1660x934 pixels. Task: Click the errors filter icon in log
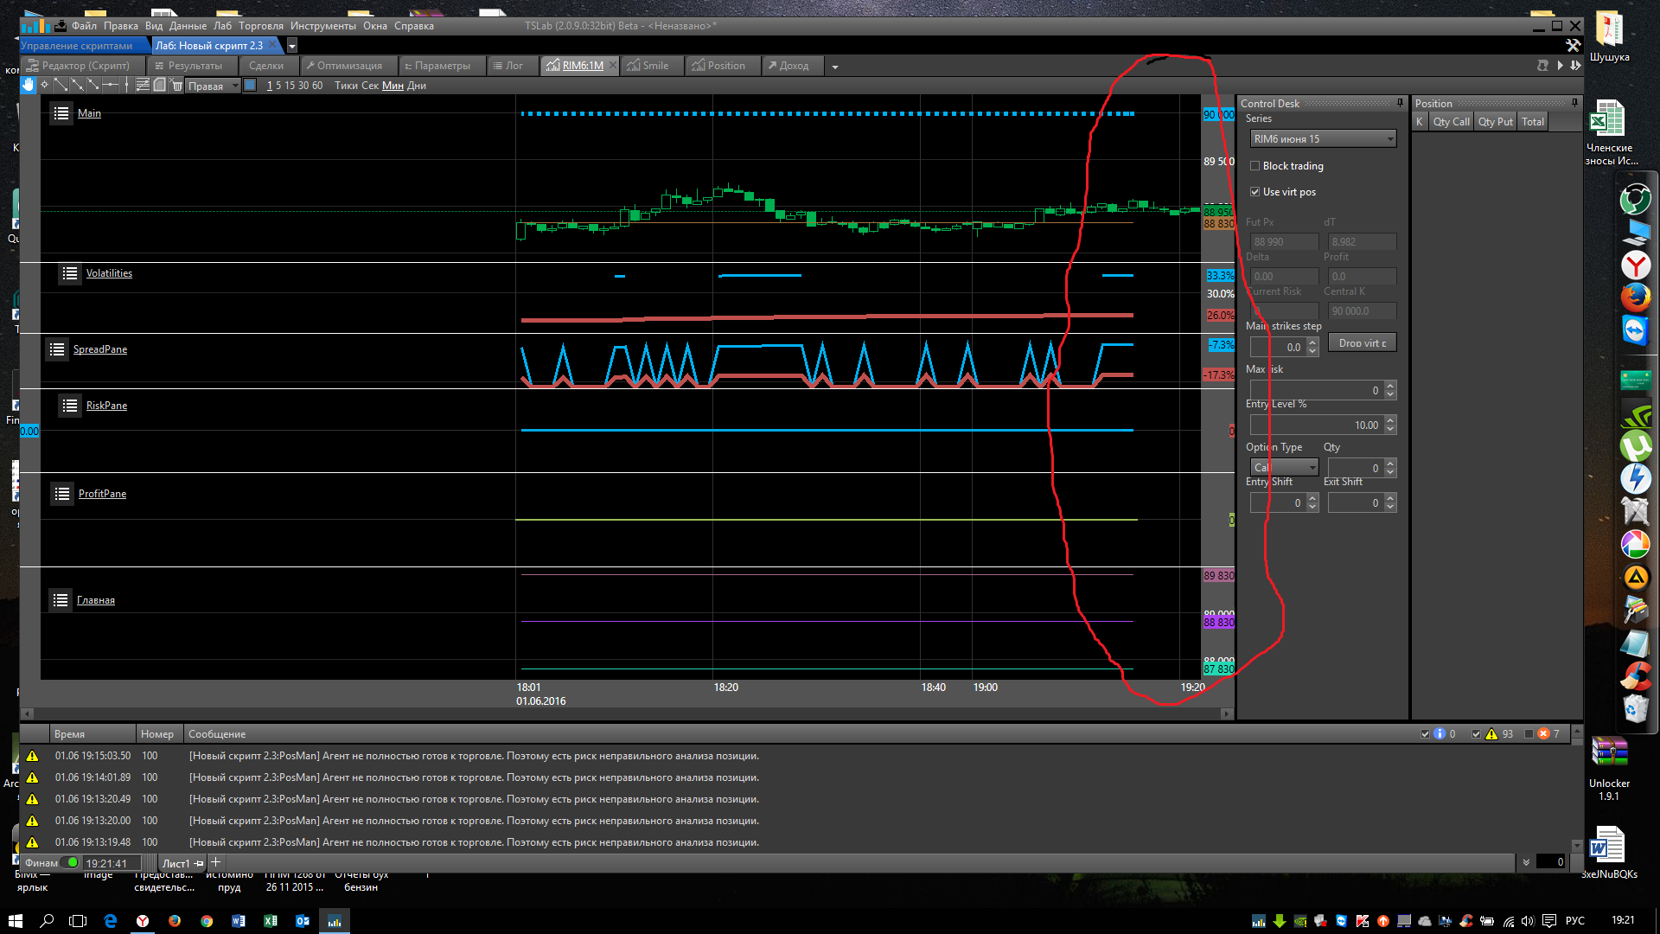click(x=1543, y=733)
